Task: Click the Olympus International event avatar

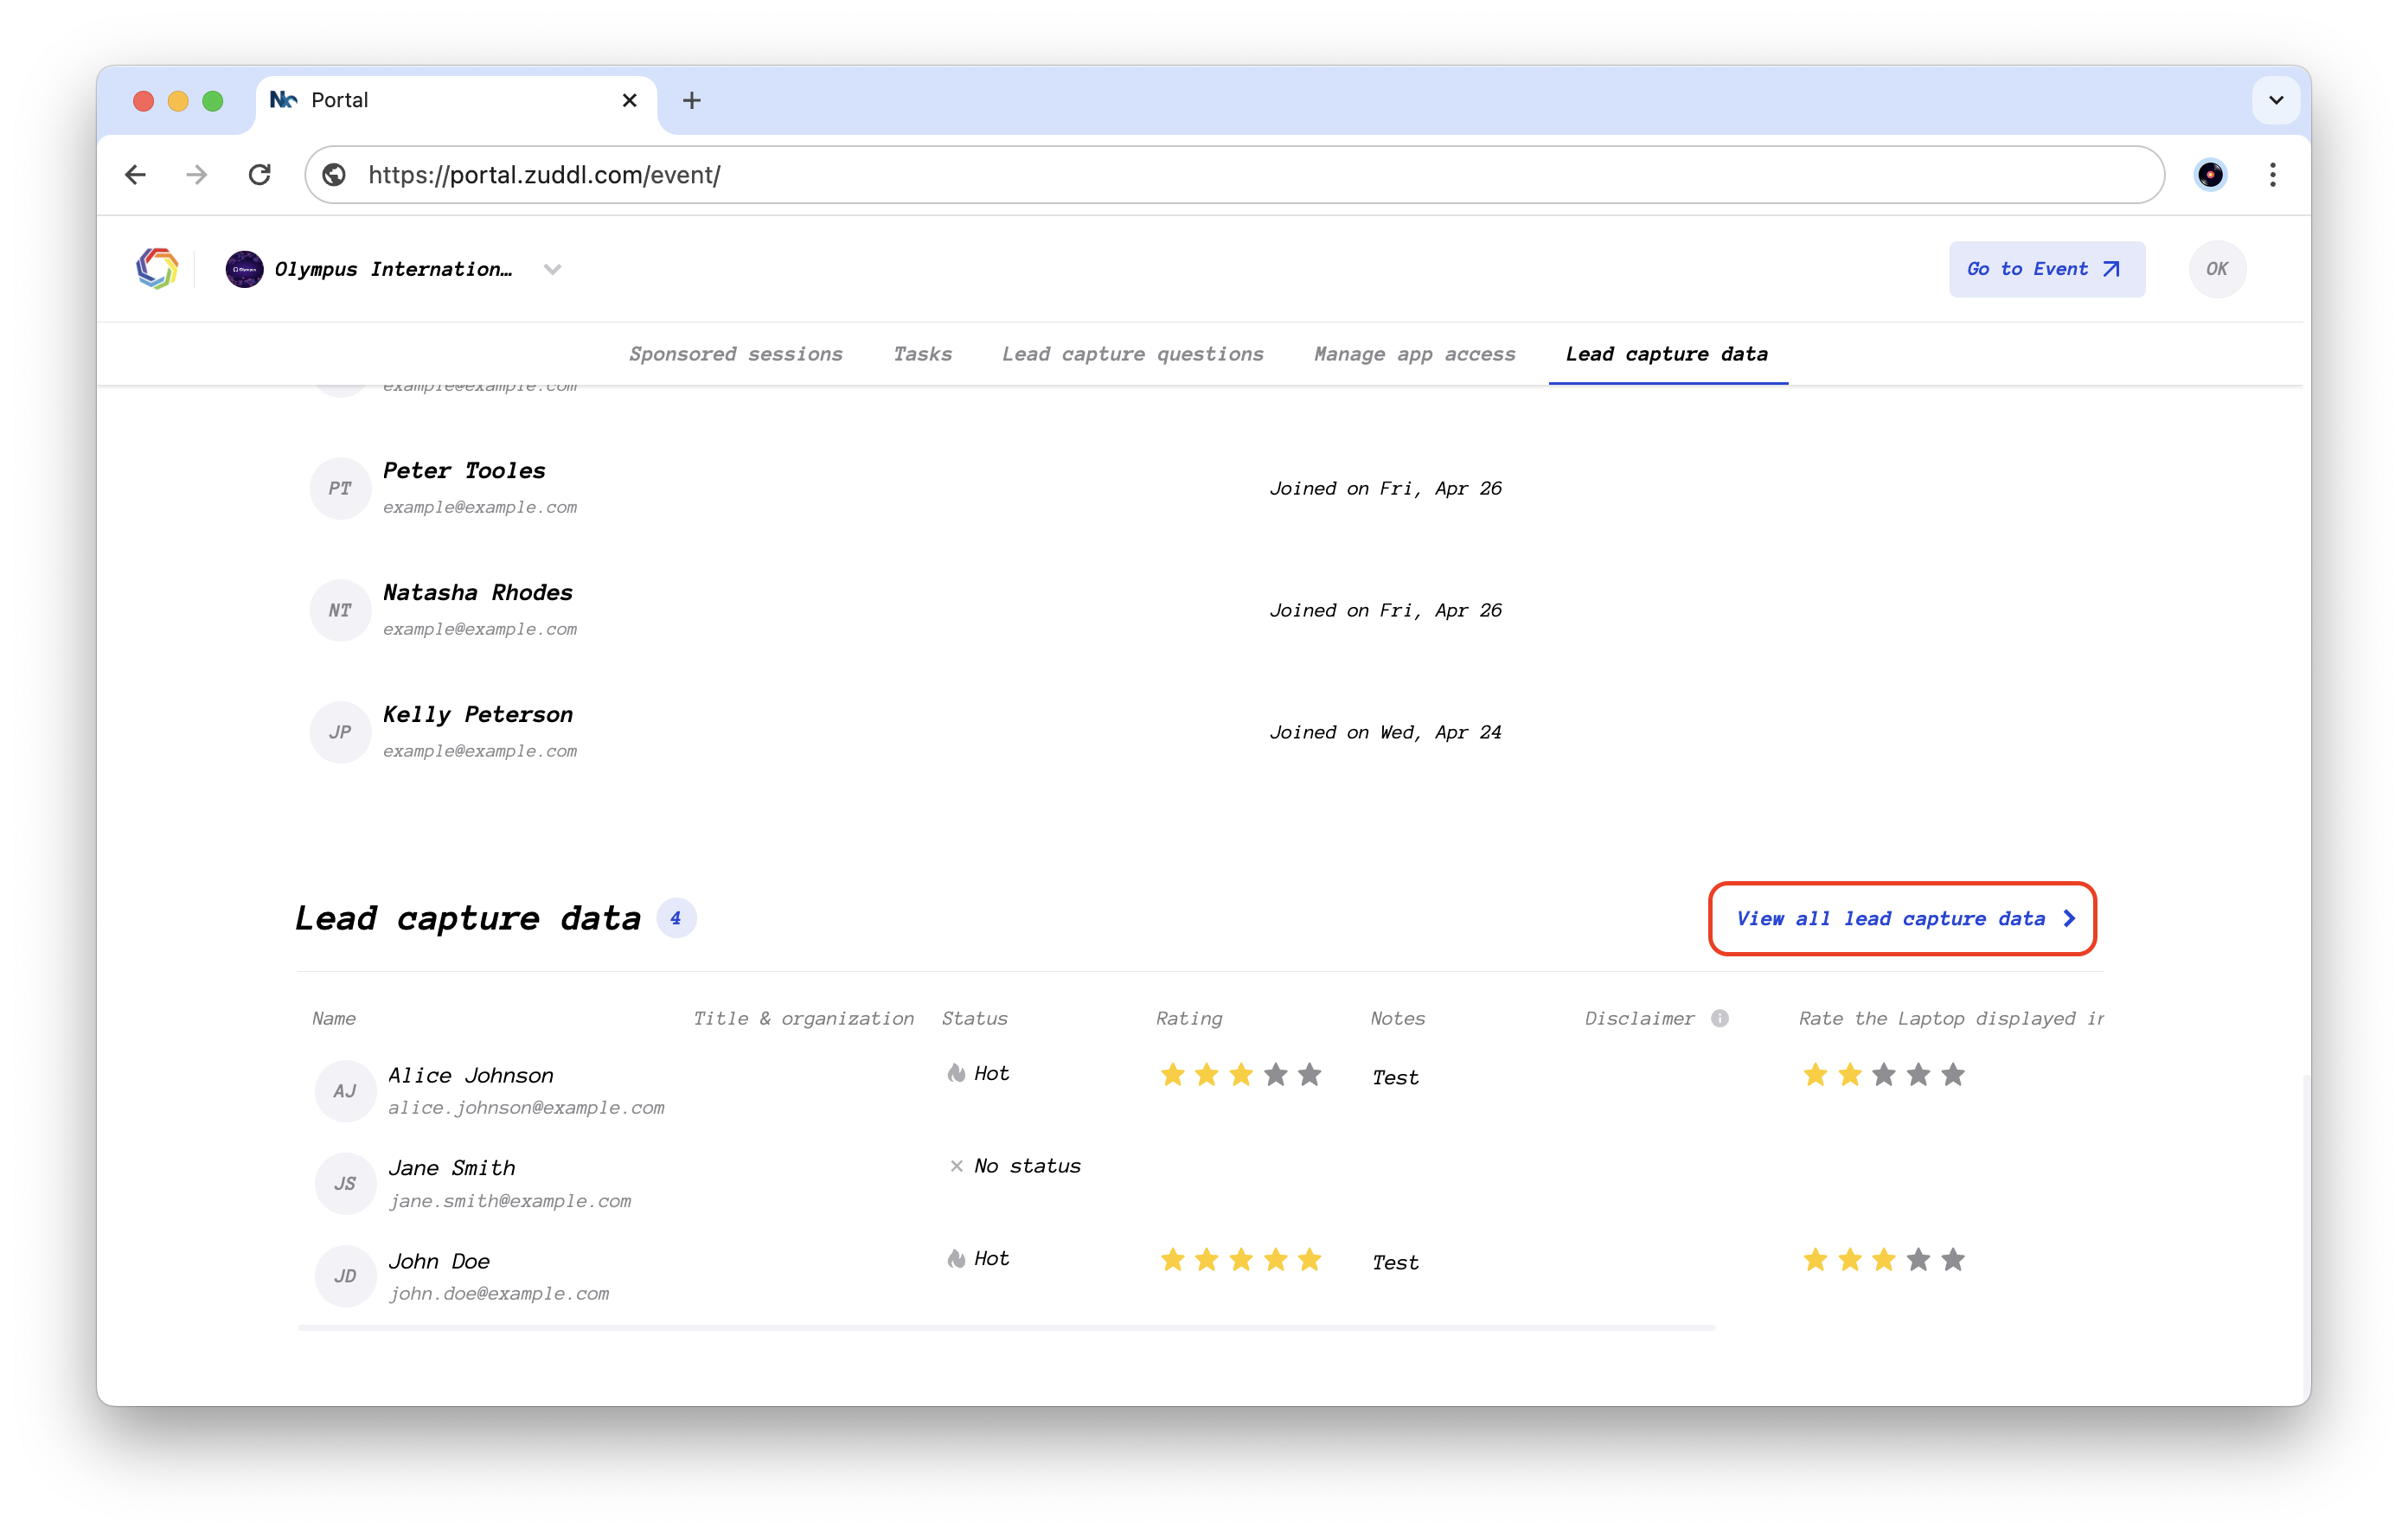Action: coord(244,269)
